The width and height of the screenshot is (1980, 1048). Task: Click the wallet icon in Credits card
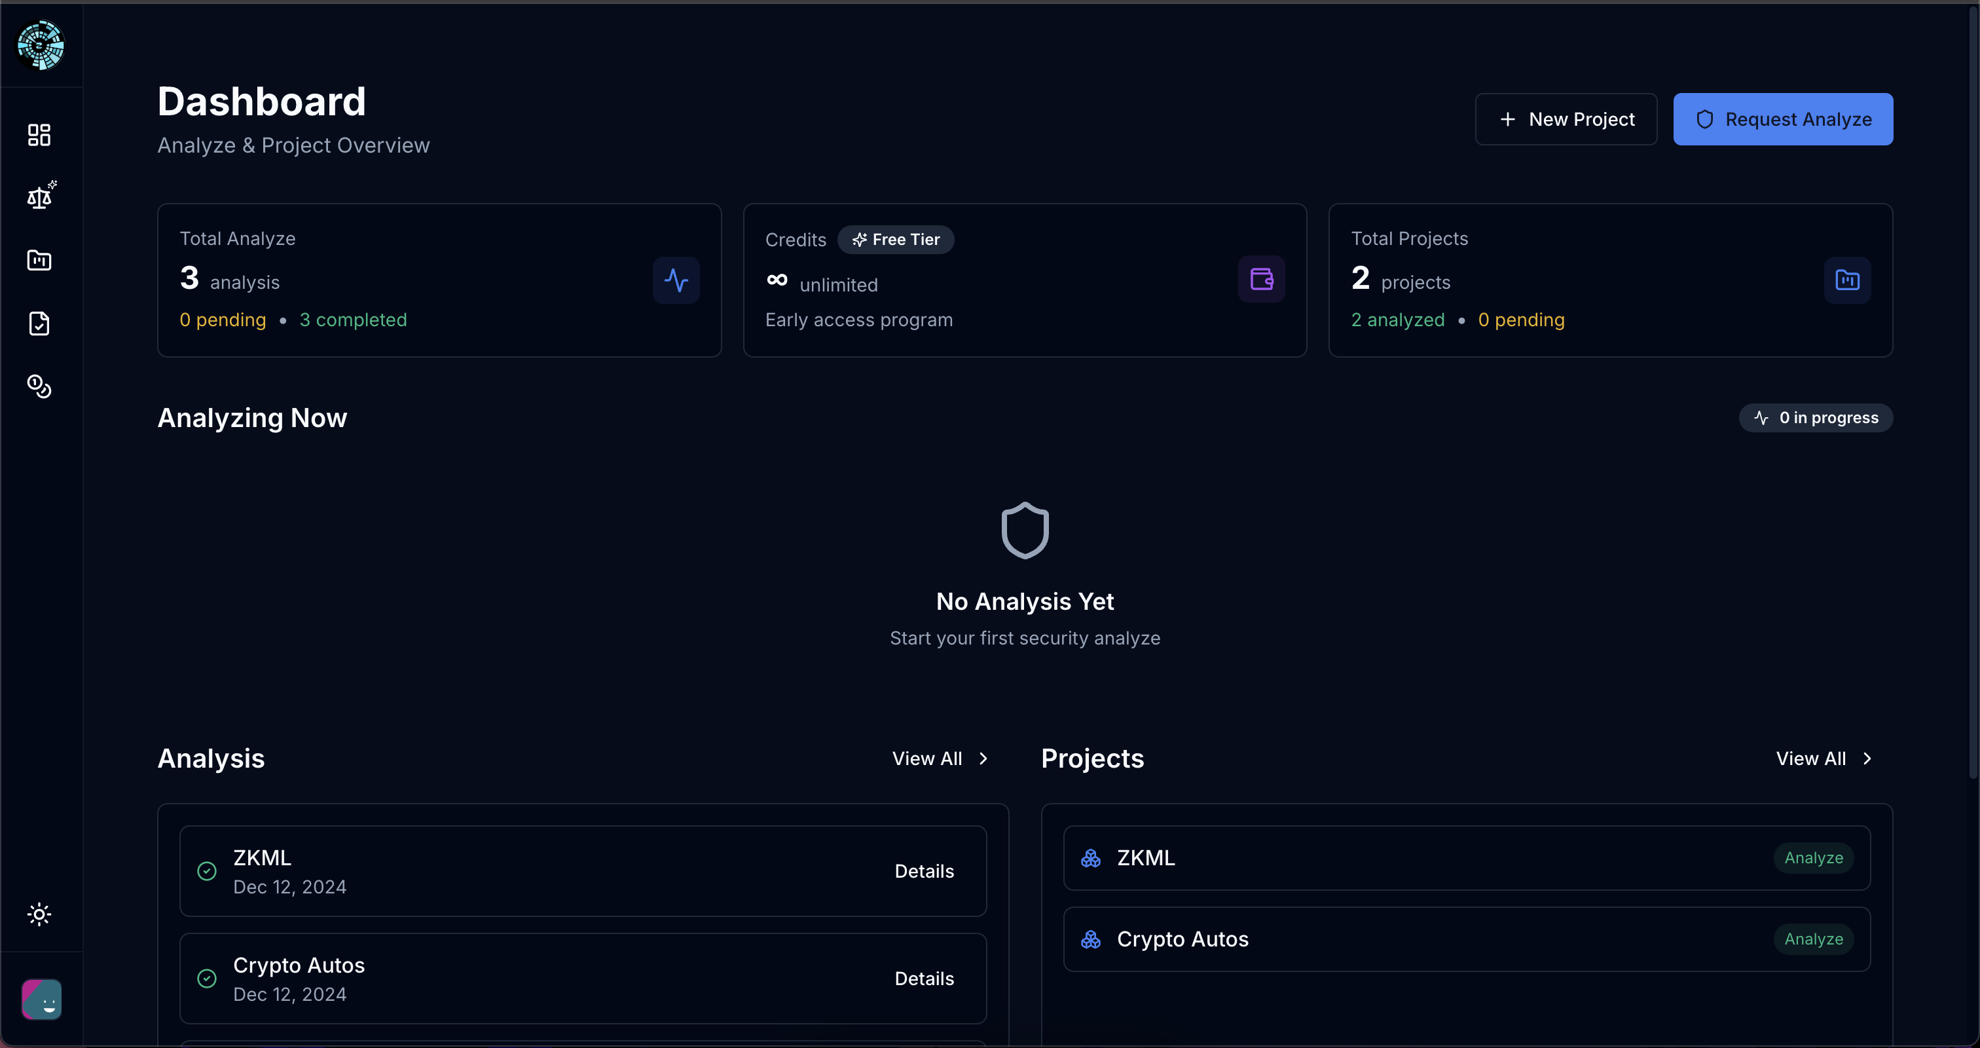(1260, 279)
